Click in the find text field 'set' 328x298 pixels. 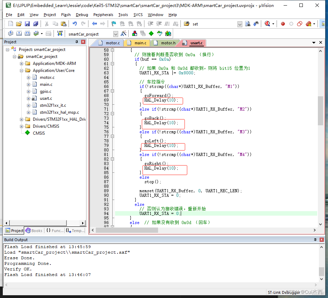pyautogui.click(x=214, y=24)
